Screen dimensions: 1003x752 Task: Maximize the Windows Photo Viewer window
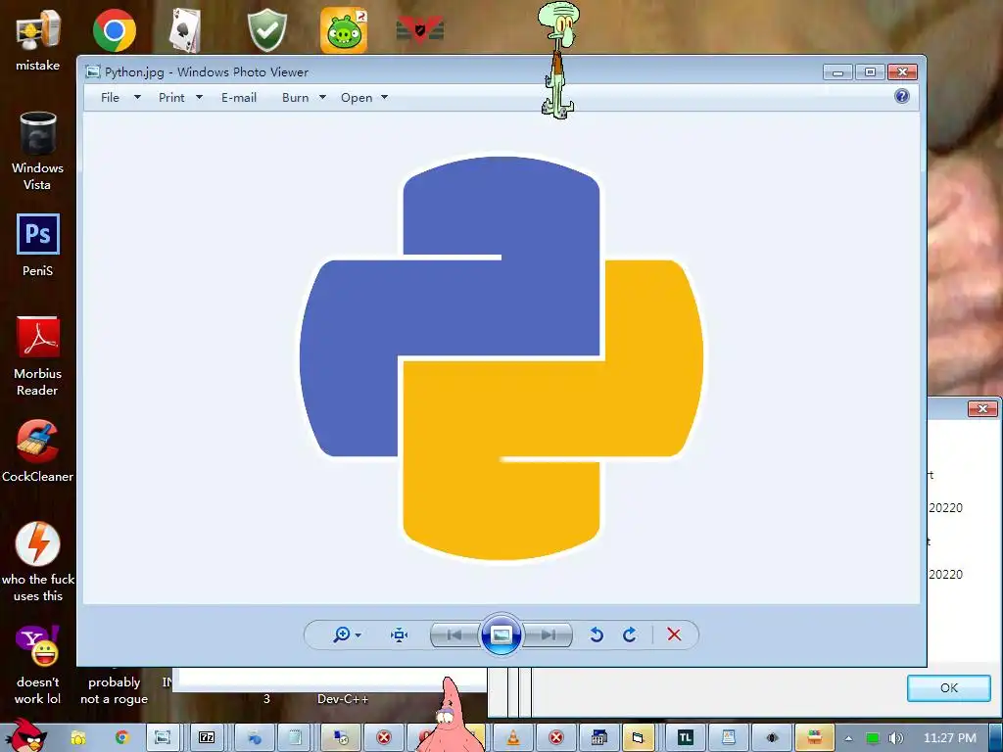click(x=870, y=72)
